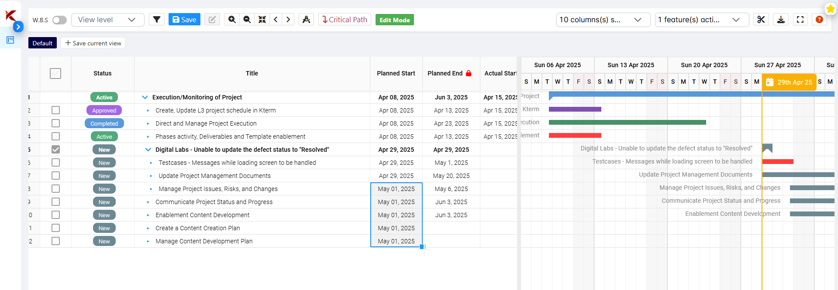Screen dimensions: 838x290
Task: Expand the sidebar with the blue arrow
Action: (18, 27)
